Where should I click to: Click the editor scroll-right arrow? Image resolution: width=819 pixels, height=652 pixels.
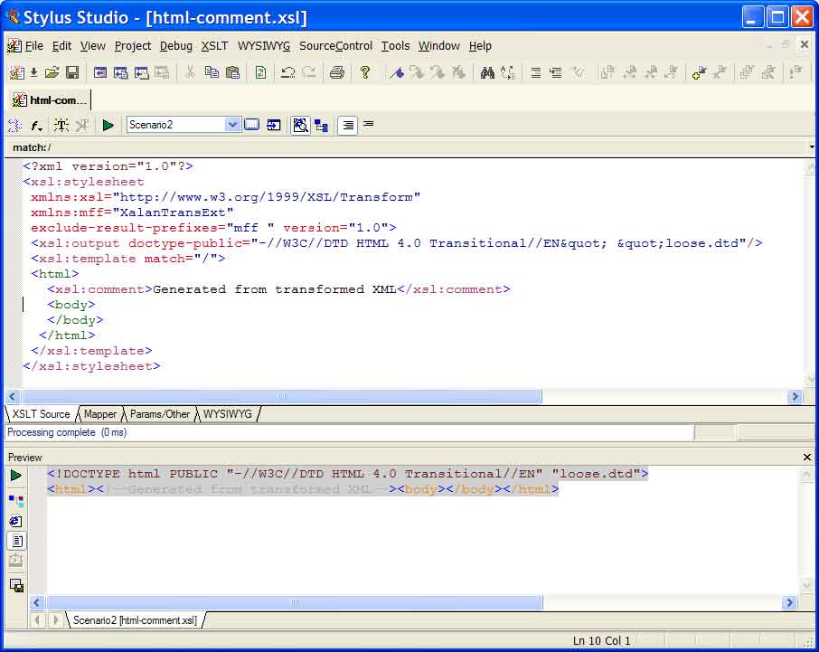(795, 396)
